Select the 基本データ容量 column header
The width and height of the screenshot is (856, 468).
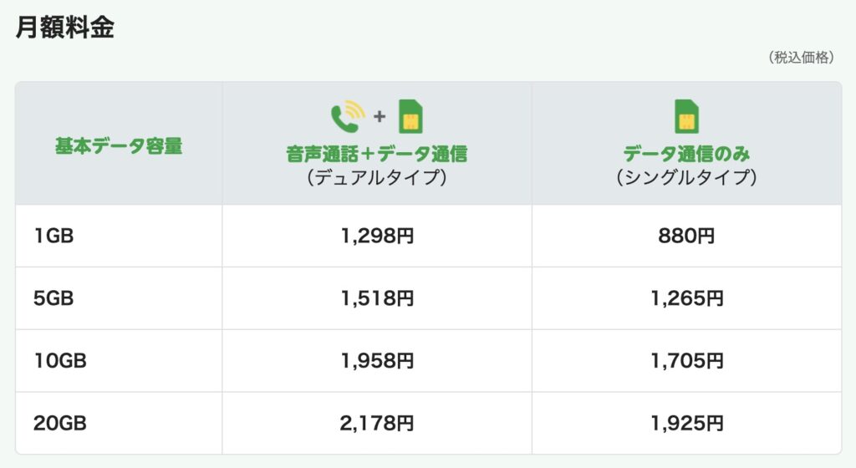click(x=119, y=146)
